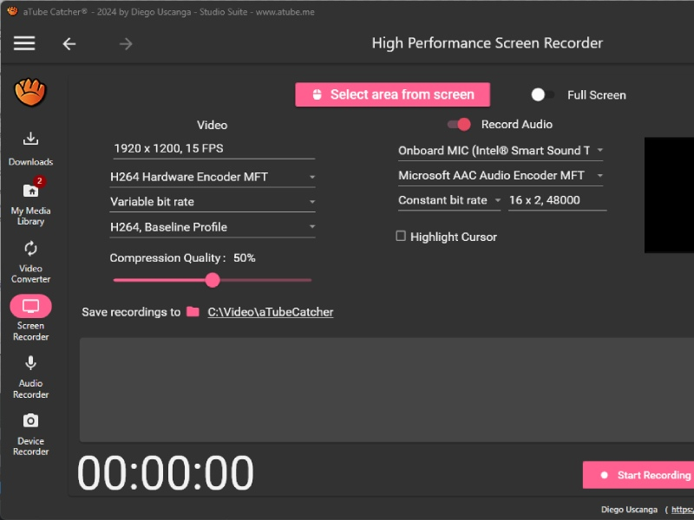This screenshot has width=694, height=520.
Task: Expand the Onboard MIC audio source dropdown
Action: click(501, 151)
